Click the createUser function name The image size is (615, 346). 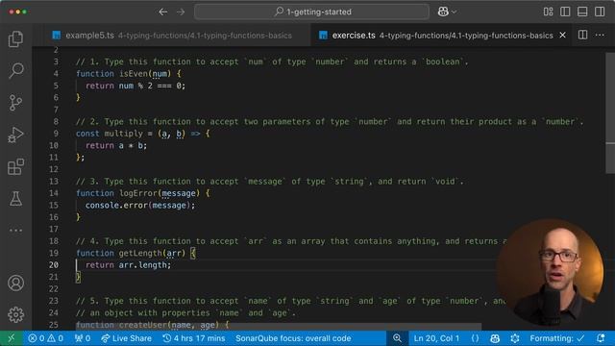click(143, 325)
